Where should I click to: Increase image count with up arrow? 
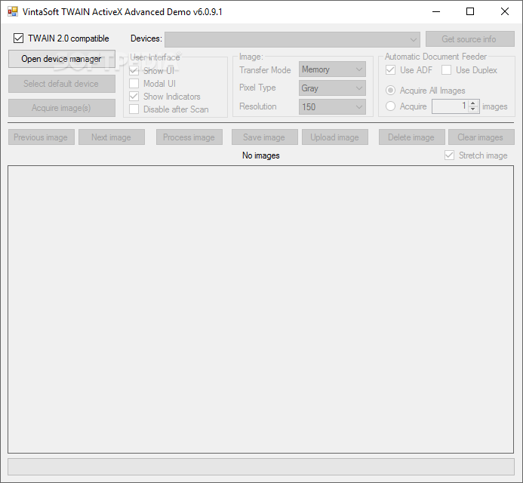tap(473, 103)
